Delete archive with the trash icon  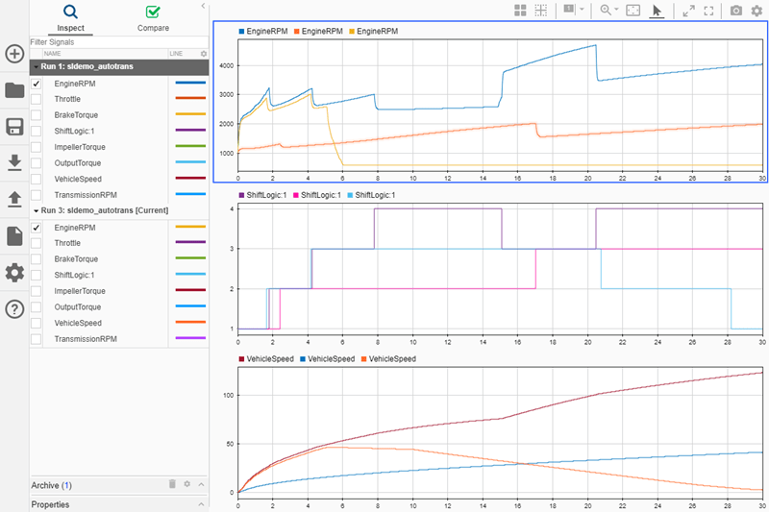tap(172, 484)
